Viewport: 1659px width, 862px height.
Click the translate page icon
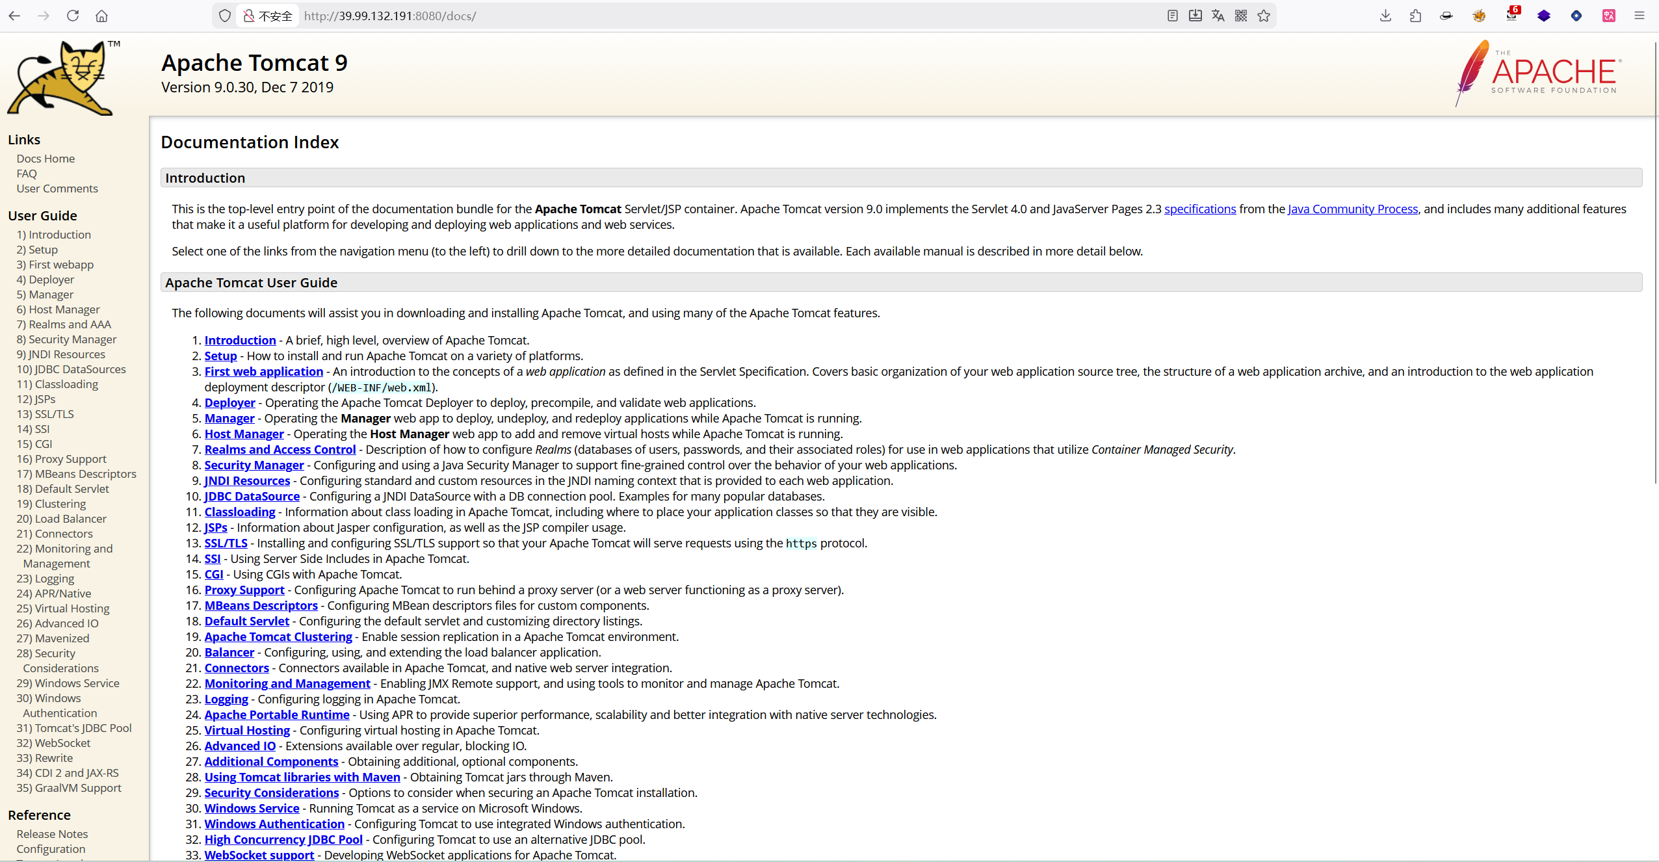pyautogui.click(x=1218, y=16)
